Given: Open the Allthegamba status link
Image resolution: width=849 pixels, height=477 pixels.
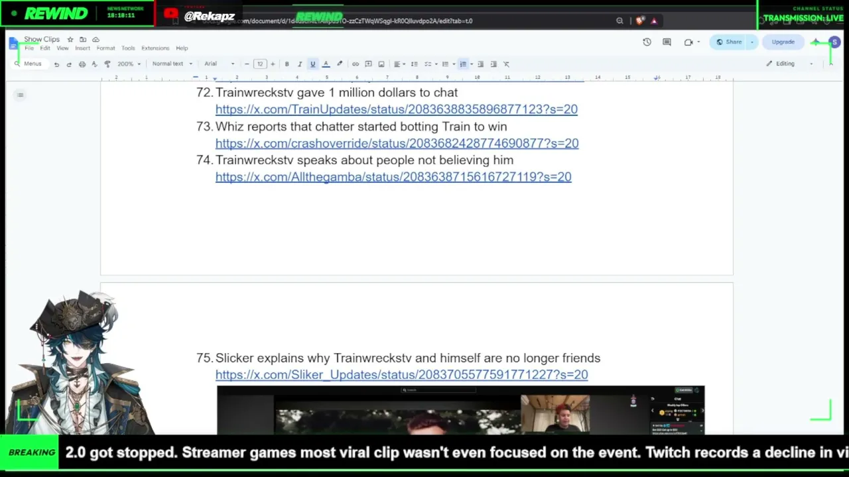Looking at the screenshot, I should (x=393, y=177).
